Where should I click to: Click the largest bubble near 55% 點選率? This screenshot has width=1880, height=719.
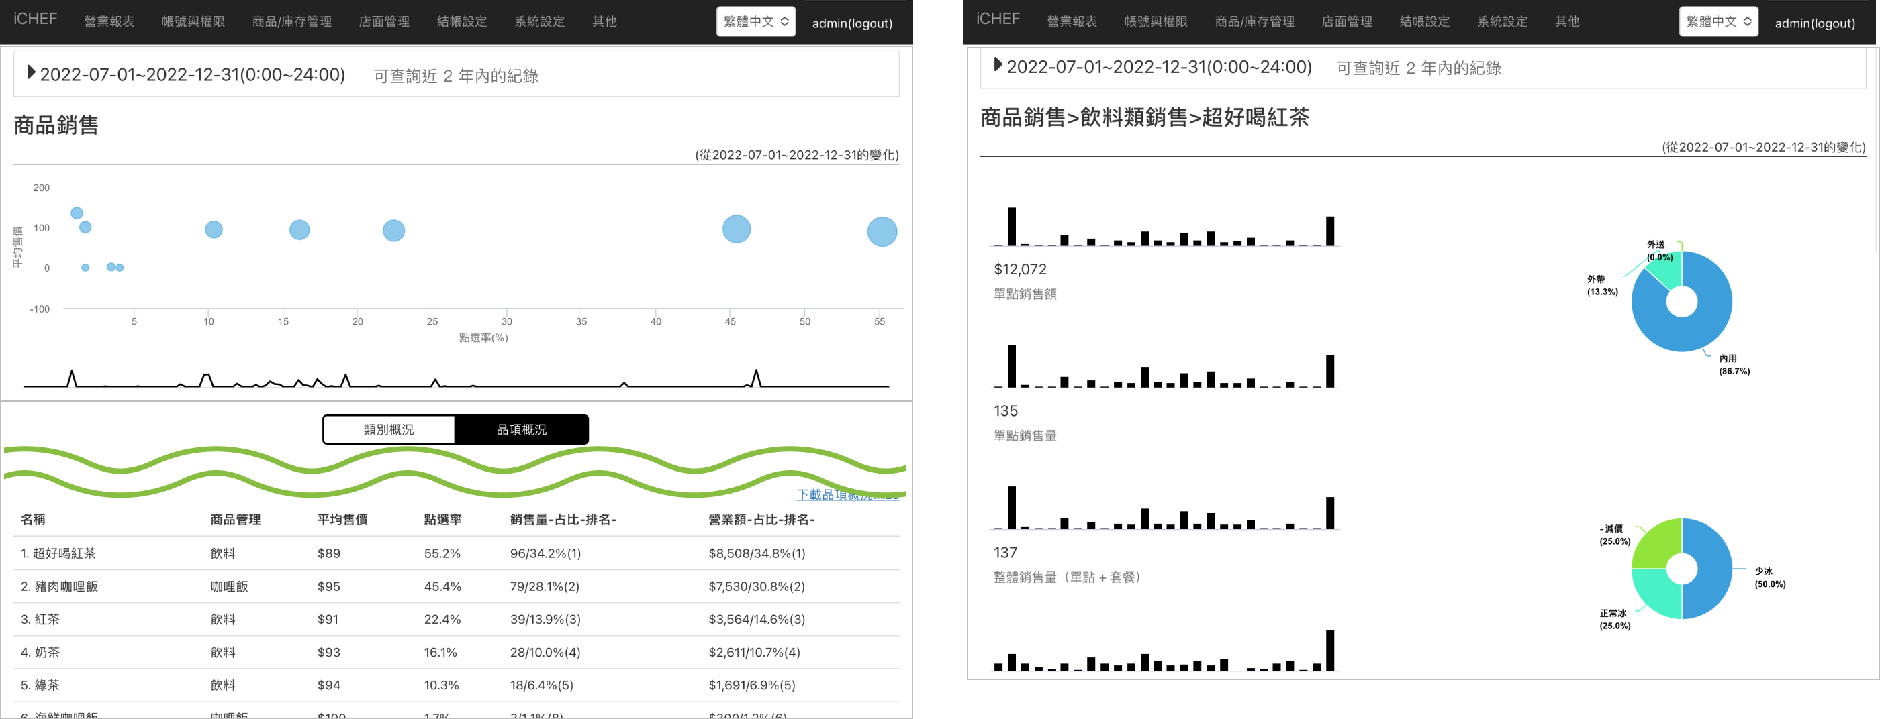tap(882, 232)
